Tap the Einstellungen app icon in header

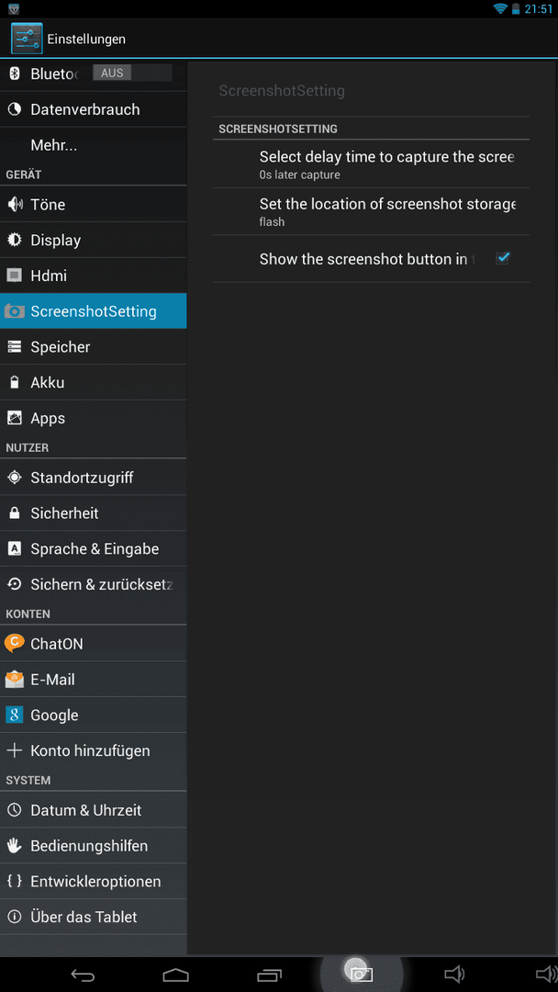[x=27, y=39]
